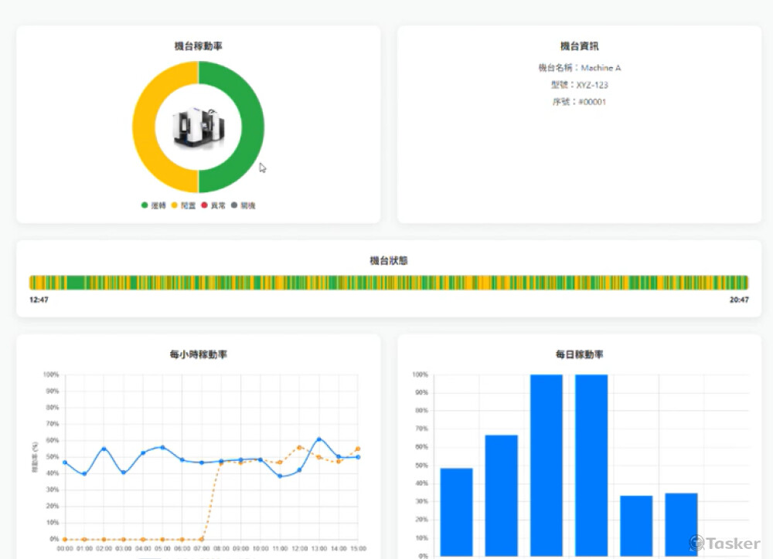Click the 60% peak point on the line chart
Screen dimensions: 773x559
click(320, 439)
